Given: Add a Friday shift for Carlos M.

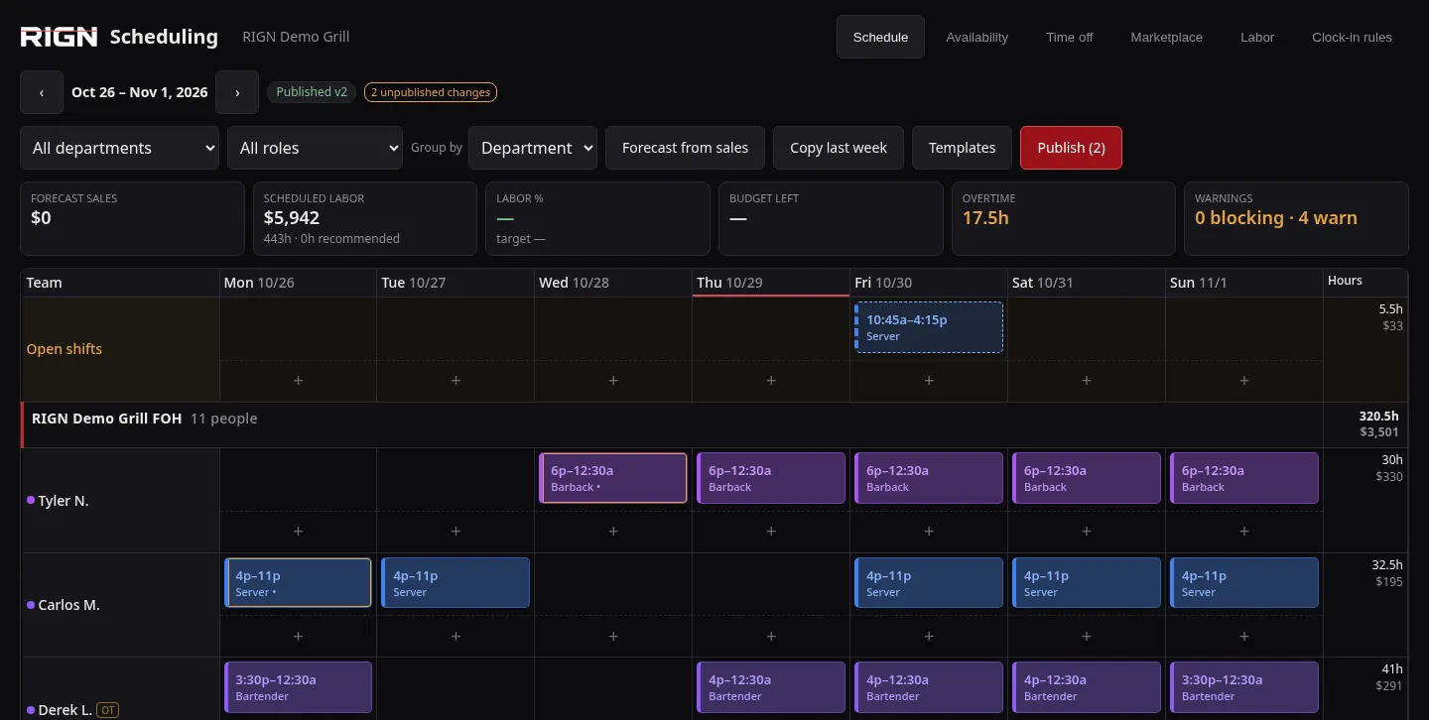Looking at the screenshot, I should pos(929,637).
